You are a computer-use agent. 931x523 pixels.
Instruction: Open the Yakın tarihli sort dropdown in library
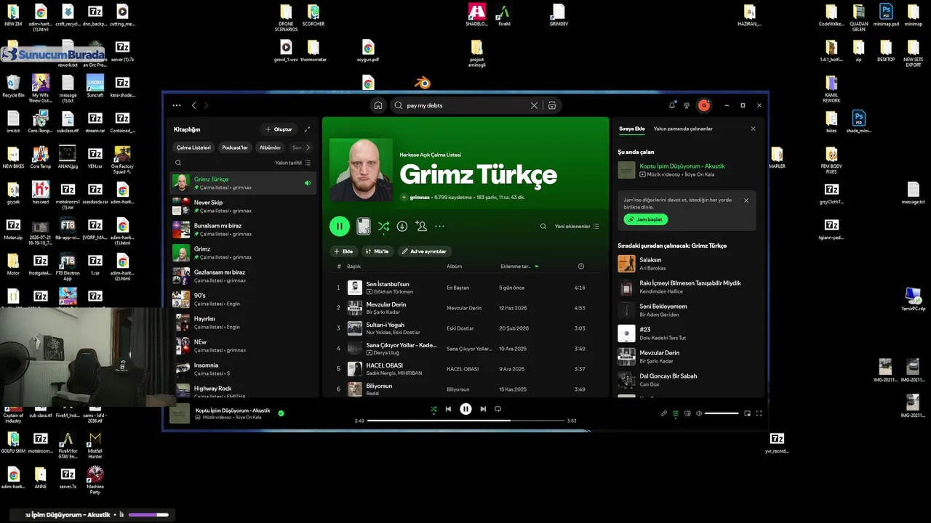pos(293,163)
